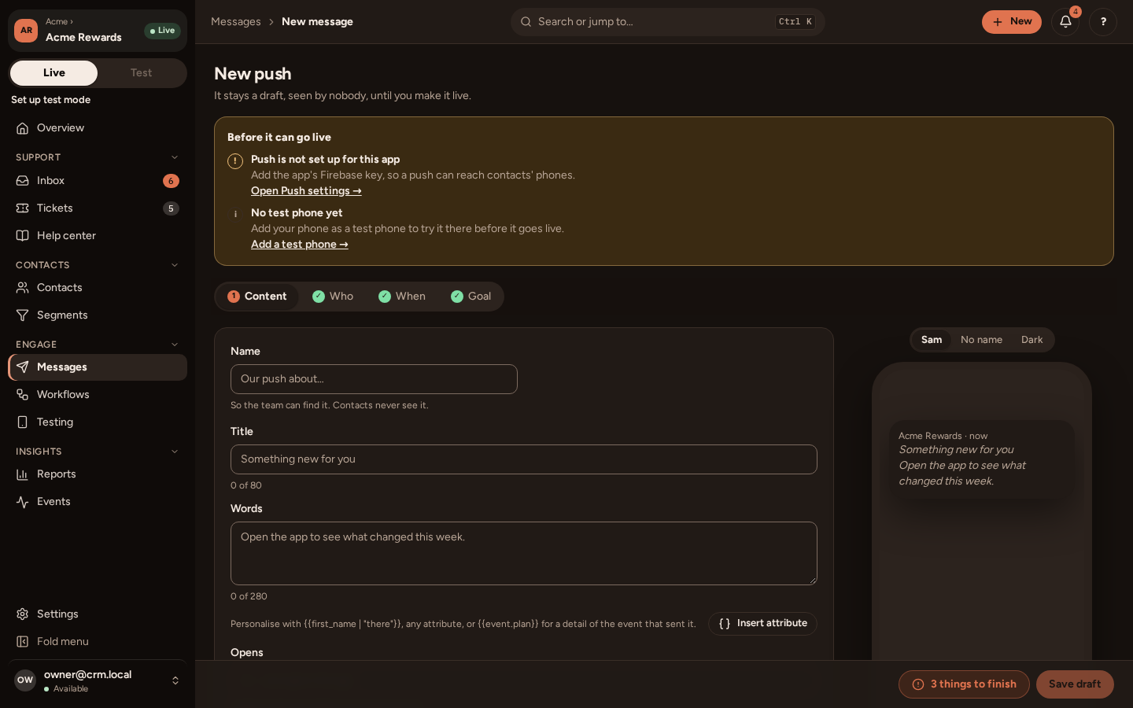Go to the Goal step tab
The image size is (1133, 708).
click(471, 297)
